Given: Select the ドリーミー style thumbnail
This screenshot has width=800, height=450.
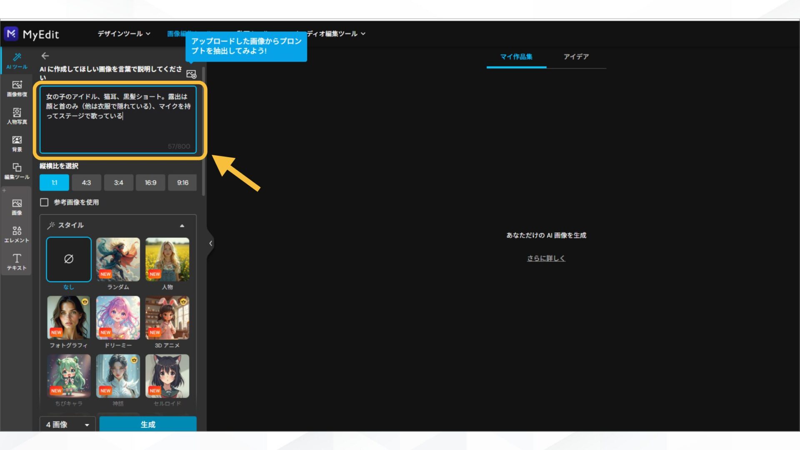Looking at the screenshot, I should [118, 318].
